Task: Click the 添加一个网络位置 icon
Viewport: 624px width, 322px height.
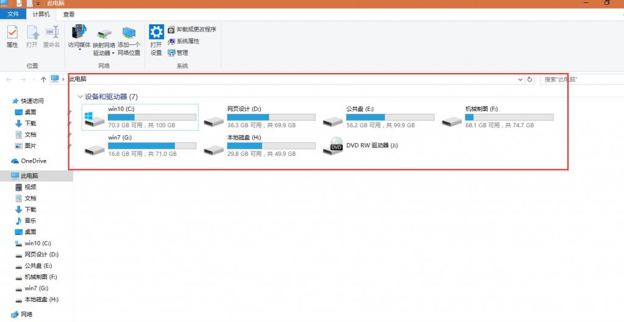Action: (129, 34)
